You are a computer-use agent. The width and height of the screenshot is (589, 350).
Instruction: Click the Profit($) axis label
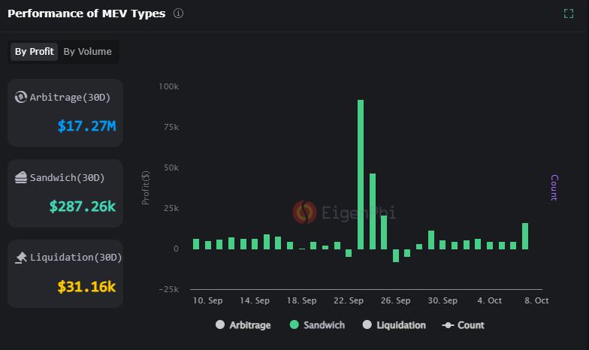146,188
